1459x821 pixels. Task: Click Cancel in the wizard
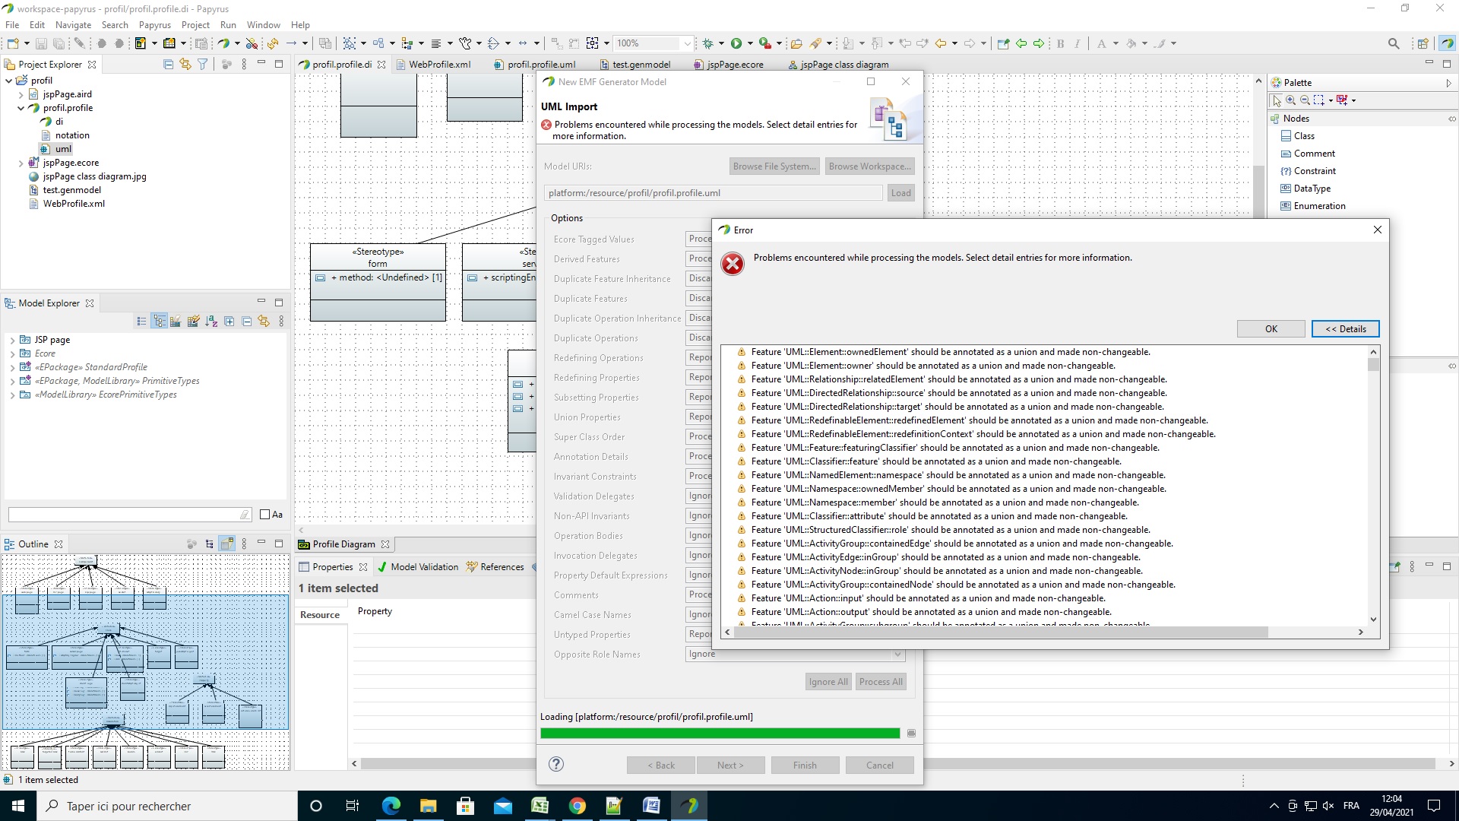879,765
